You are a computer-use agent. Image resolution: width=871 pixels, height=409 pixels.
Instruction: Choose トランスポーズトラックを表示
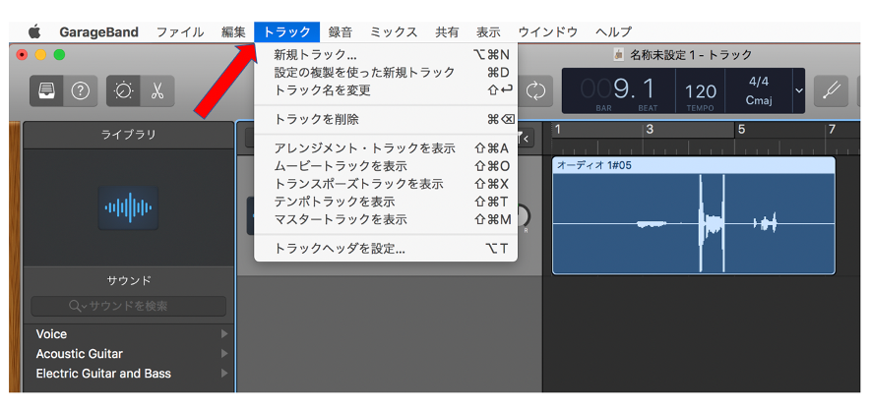pos(386,184)
